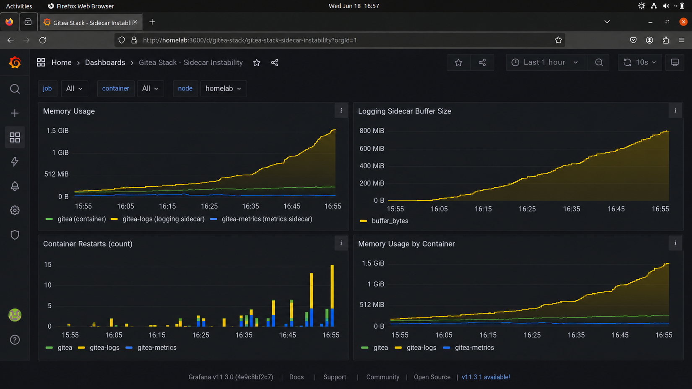Mark as favorite using the toolbar star button
Screen dimensions: 692x389
pyautogui.click(x=458, y=62)
